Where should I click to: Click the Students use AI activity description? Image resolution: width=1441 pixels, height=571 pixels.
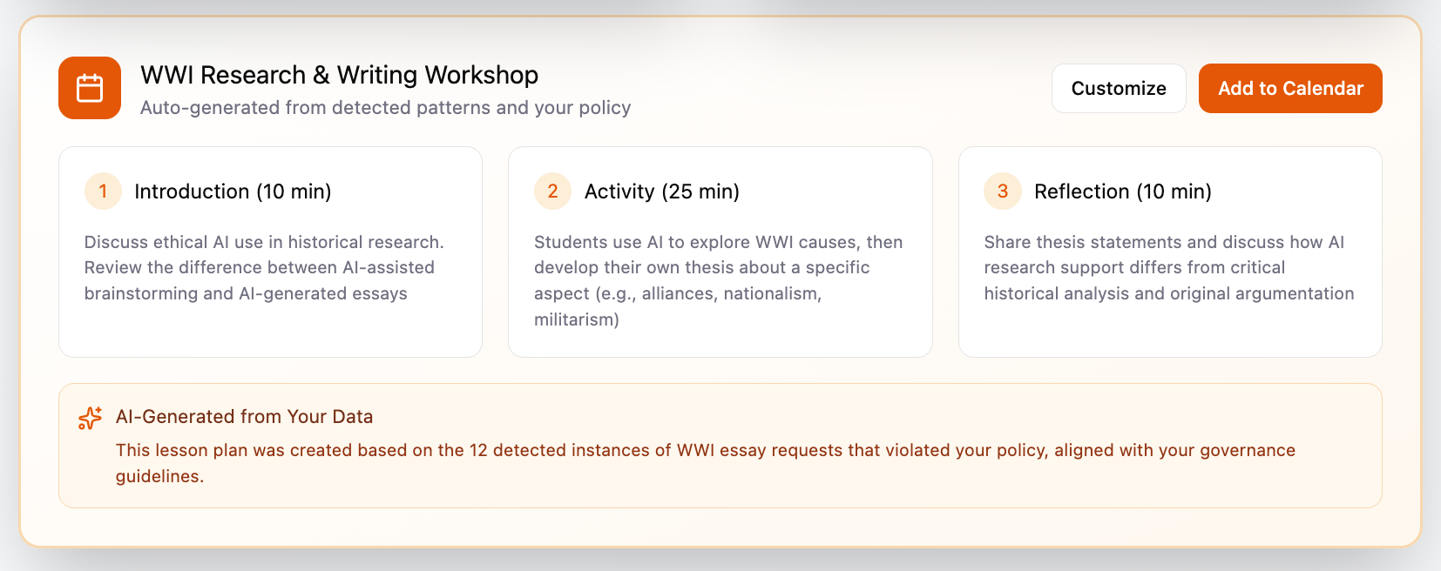point(718,280)
